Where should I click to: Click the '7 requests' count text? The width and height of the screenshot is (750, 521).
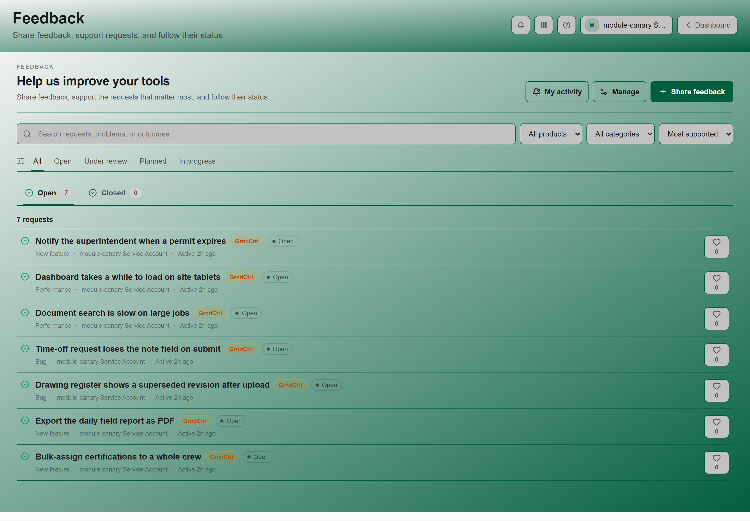click(x=35, y=219)
